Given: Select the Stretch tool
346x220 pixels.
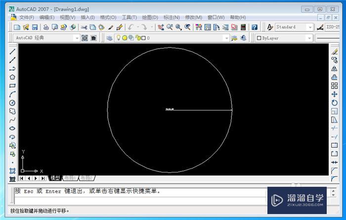Looking at the screenshot, I should pos(334,120).
